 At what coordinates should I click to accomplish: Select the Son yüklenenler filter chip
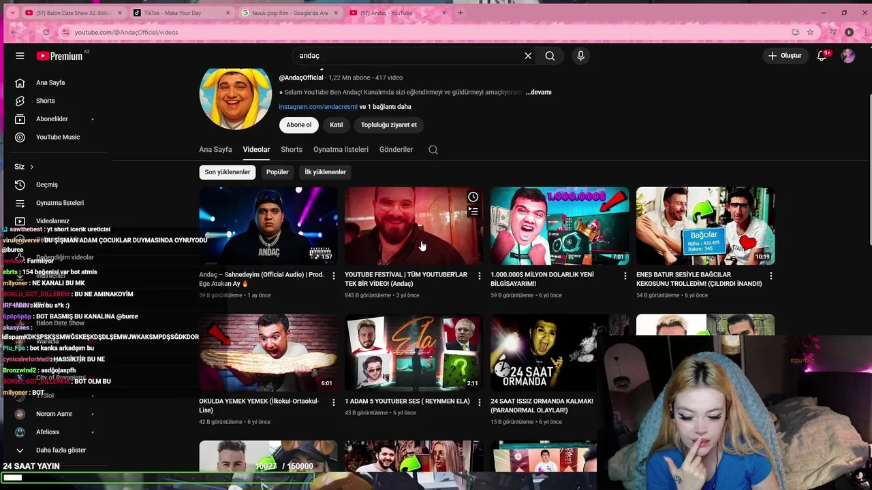(228, 172)
